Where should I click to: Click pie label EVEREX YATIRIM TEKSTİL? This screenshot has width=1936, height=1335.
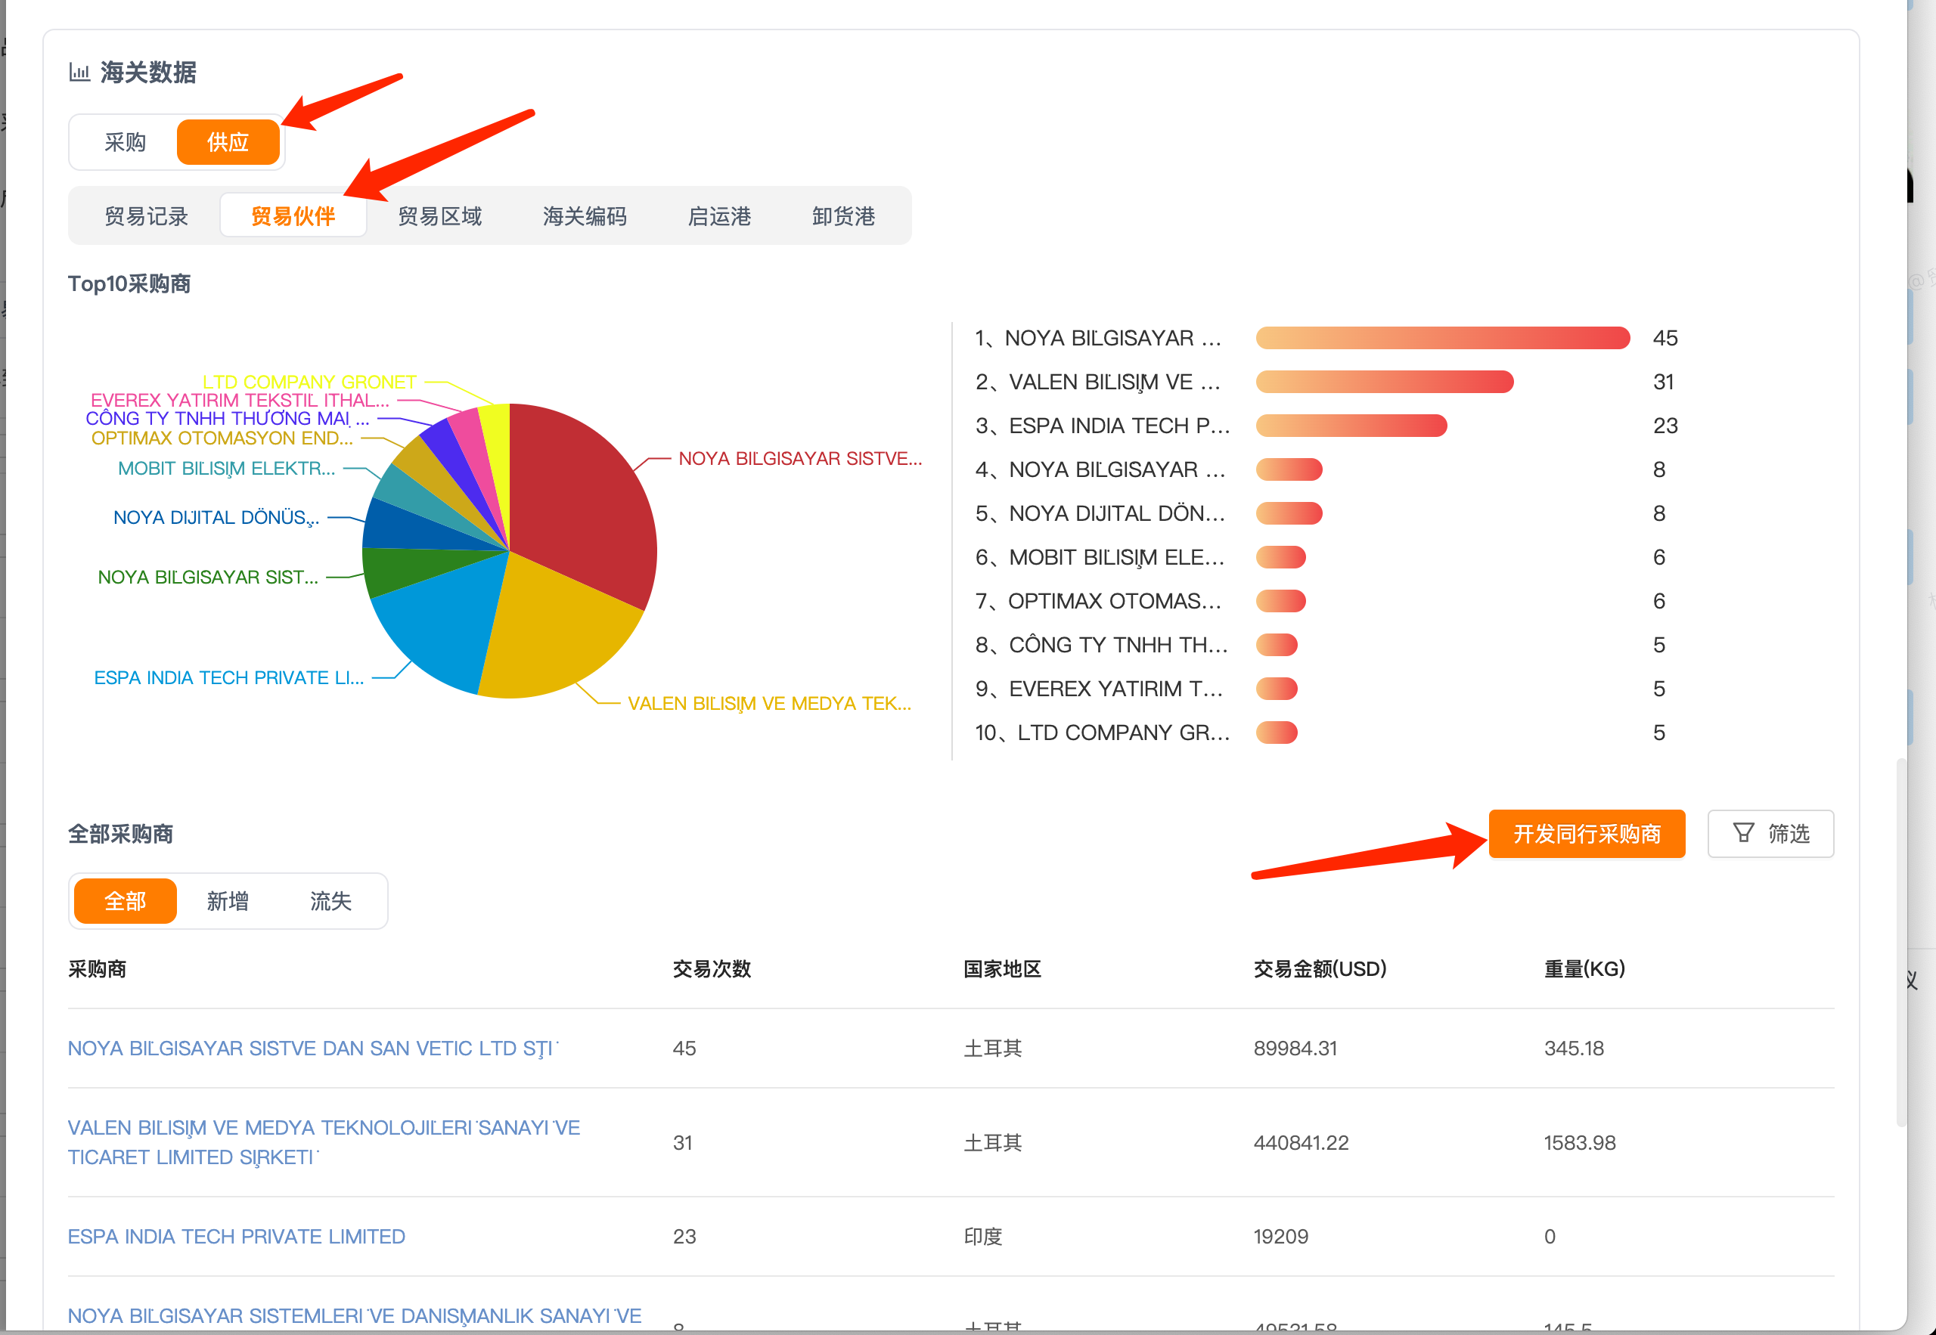240,400
